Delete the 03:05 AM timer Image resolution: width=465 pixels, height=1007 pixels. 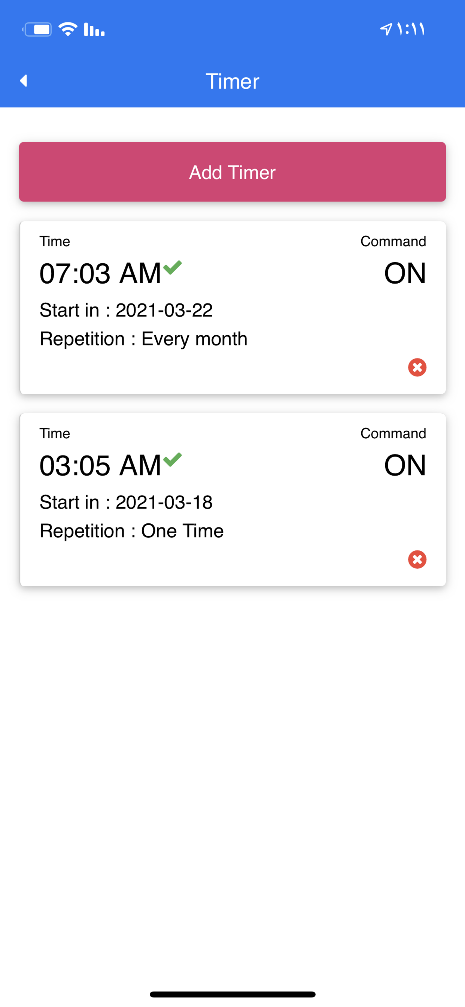pos(417,559)
